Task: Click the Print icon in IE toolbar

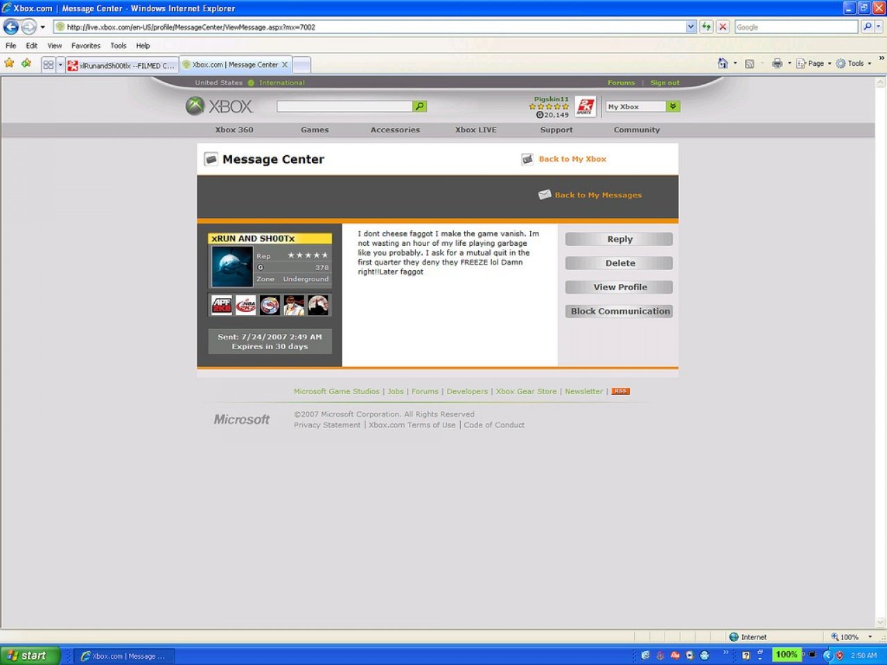Action: [x=778, y=63]
